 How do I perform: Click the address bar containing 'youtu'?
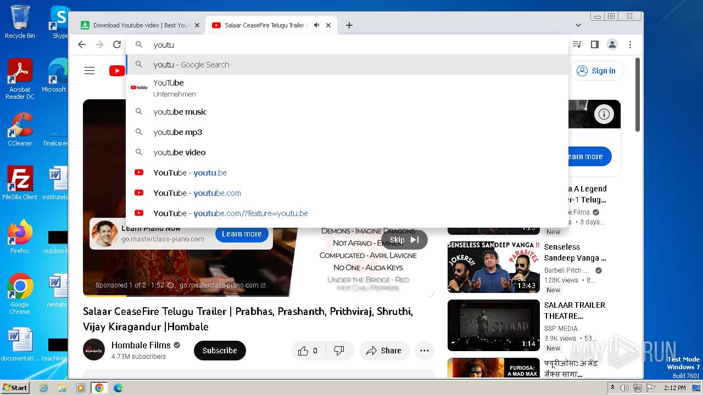347,45
